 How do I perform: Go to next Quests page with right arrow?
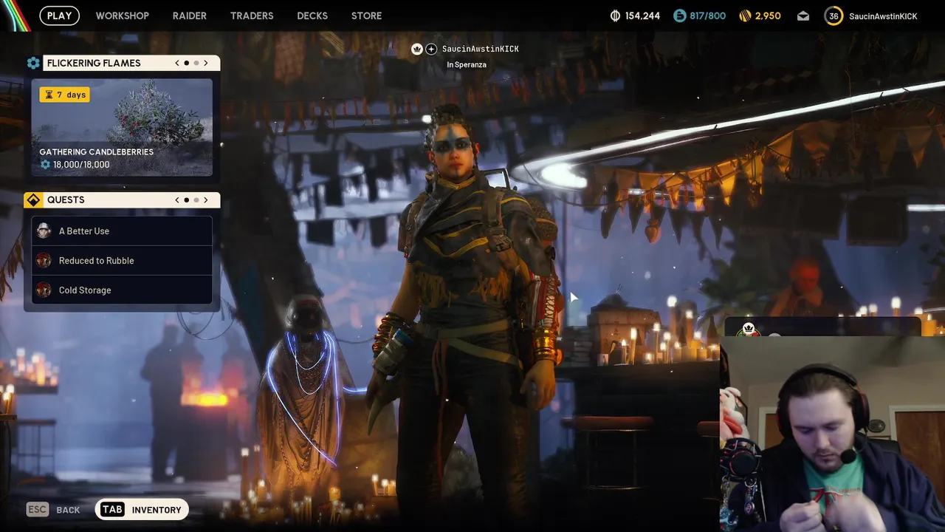point(206,199)
